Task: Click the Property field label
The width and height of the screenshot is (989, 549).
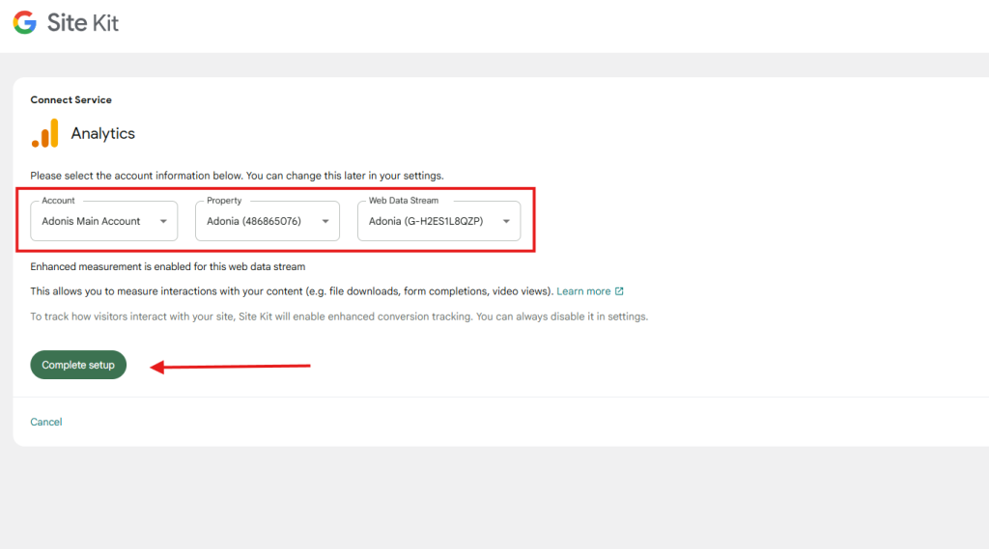Action: pyautogui.click(x=224, y=201)
